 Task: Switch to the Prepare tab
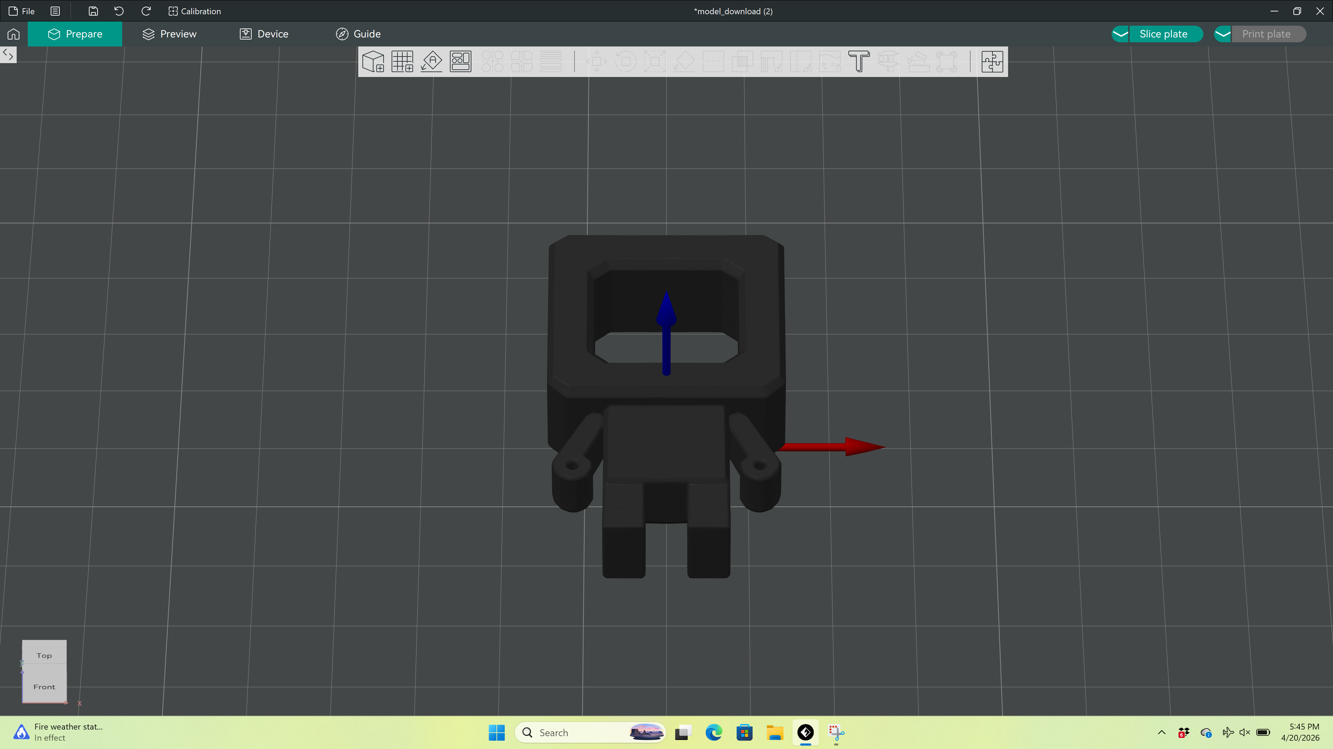[x=75, y=34]
